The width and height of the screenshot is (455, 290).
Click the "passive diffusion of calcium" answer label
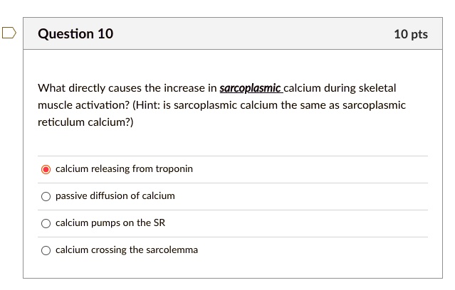pos(115,196)
